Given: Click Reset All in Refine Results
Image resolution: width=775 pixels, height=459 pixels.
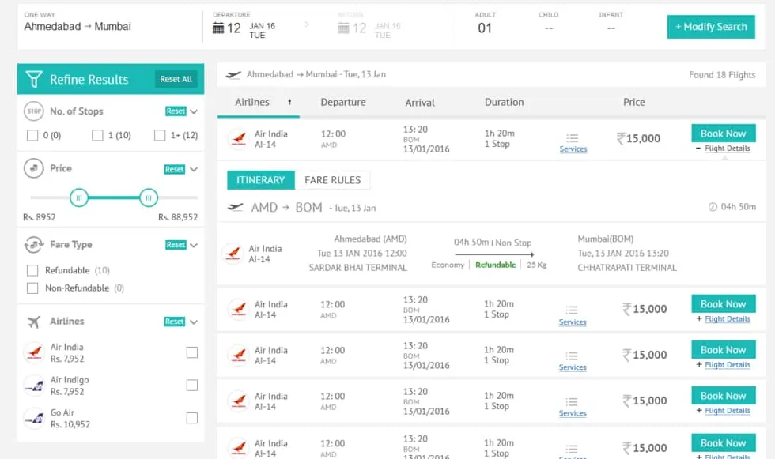Looking at the screenshot, I should tap(176, 79).
